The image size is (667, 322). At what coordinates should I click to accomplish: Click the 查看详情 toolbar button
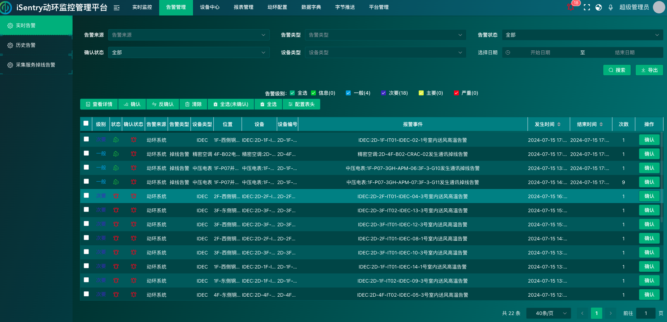[x=99, y=104]
